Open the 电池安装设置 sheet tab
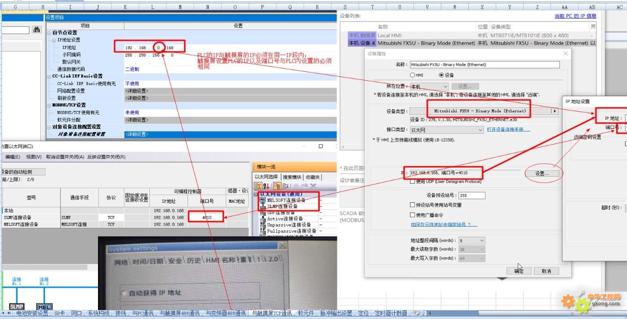The width and height of the screenshot is (627, 319). point(32,313)
